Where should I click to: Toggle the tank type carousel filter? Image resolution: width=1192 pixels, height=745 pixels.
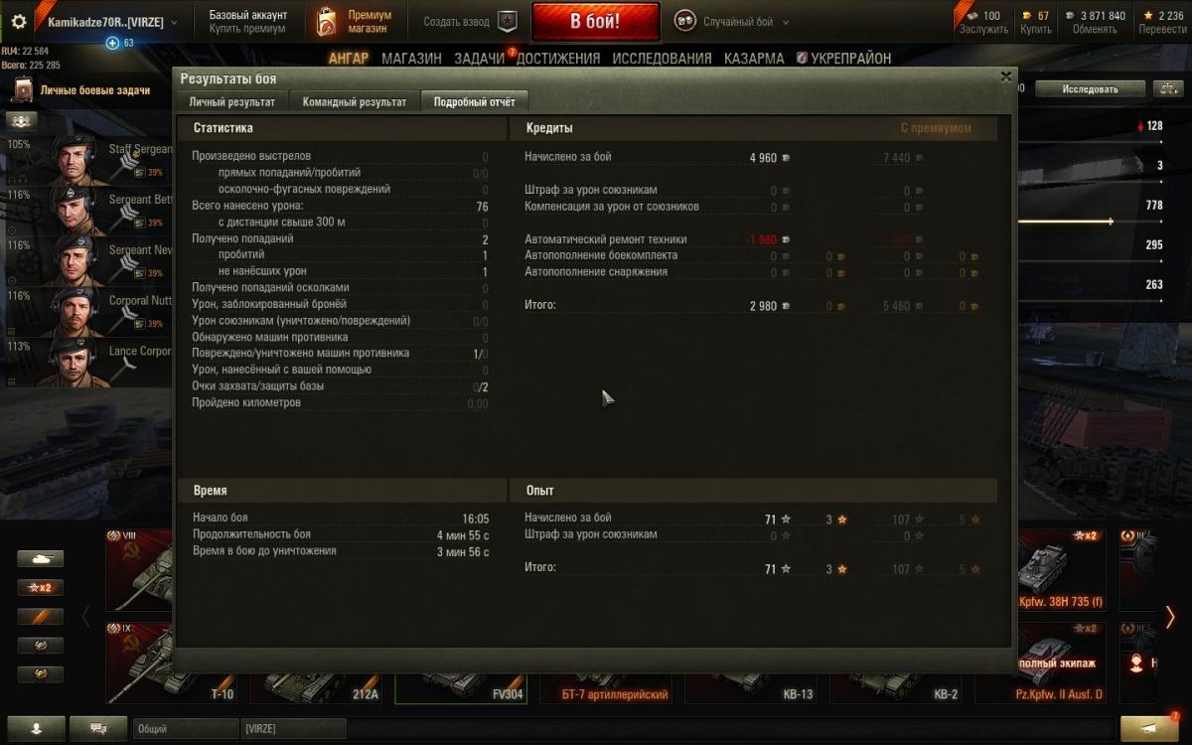tap(40, 559)
